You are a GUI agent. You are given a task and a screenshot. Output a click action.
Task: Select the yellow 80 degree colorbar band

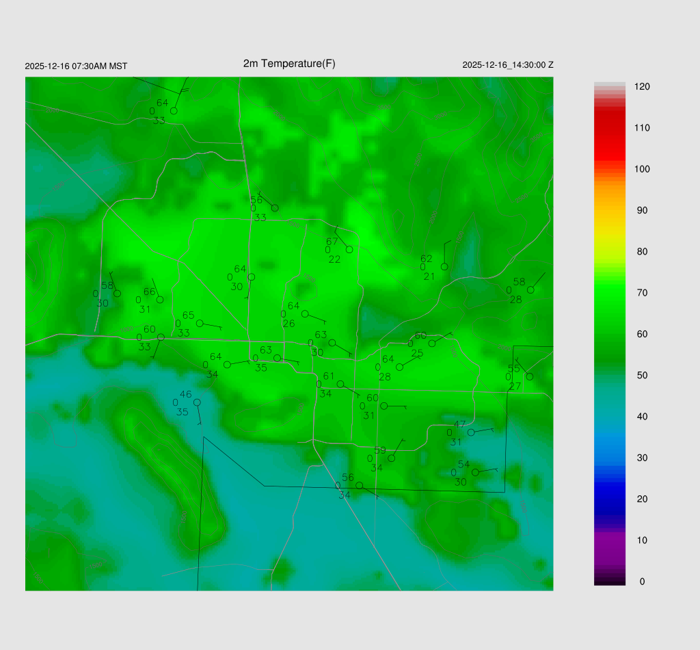(610, 252)
